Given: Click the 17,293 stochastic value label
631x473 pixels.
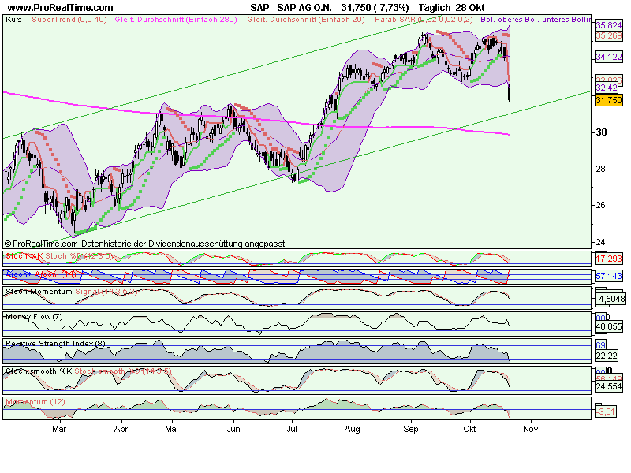Looking at the screenshot, I should click(609, 259).
